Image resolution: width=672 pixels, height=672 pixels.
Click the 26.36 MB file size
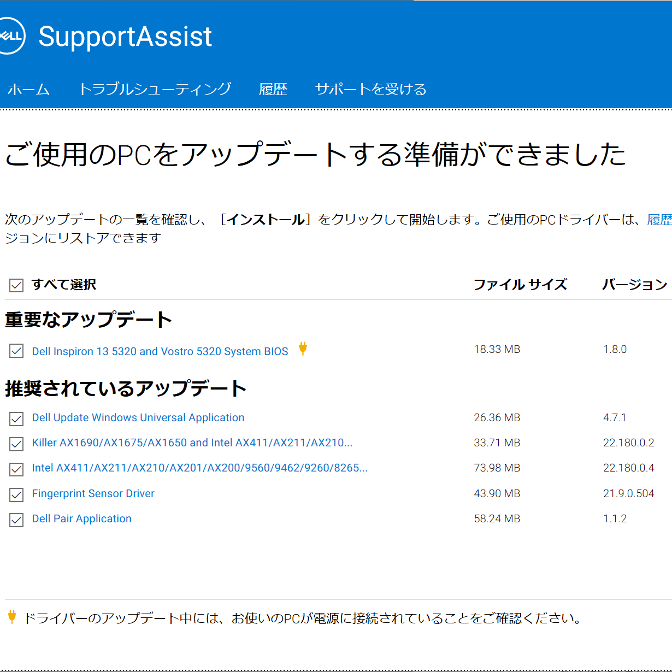pyautogui.click(x=497, y=417)
